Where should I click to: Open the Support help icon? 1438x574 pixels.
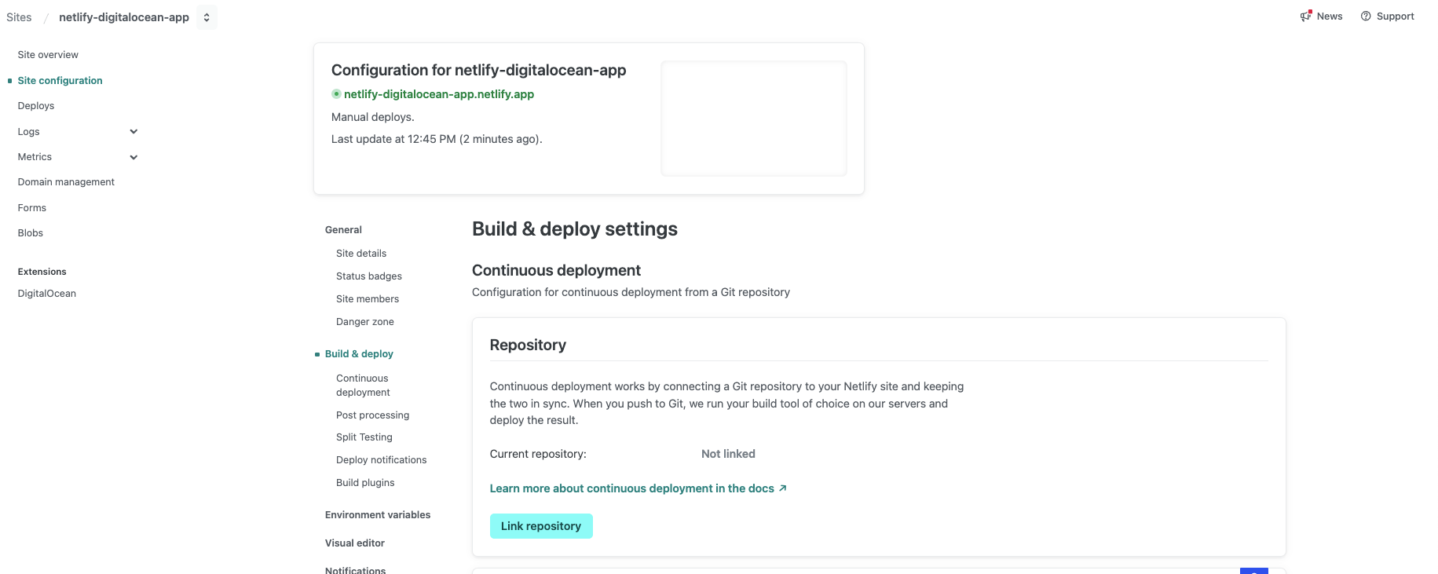coord(1366,16)
